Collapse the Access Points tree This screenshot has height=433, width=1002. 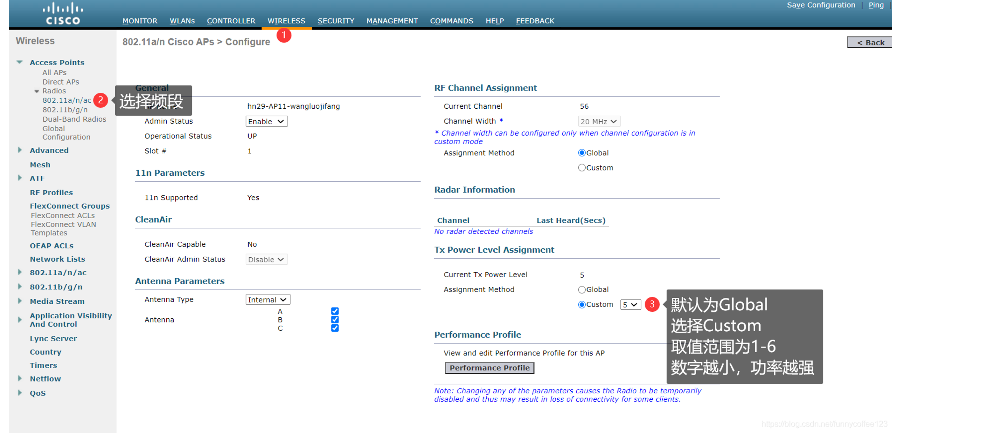19,62
